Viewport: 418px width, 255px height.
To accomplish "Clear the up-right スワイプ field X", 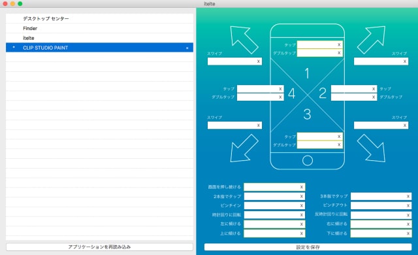I will tap(405, 61).
